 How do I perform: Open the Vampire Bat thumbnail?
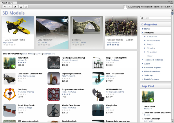point(98,110)
